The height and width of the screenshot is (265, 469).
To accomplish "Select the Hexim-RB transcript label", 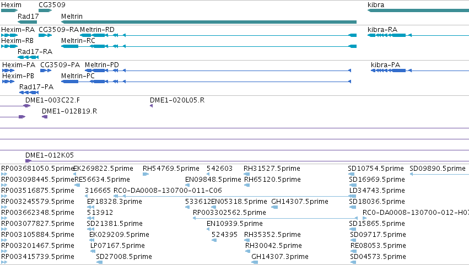I will point(17,41).
